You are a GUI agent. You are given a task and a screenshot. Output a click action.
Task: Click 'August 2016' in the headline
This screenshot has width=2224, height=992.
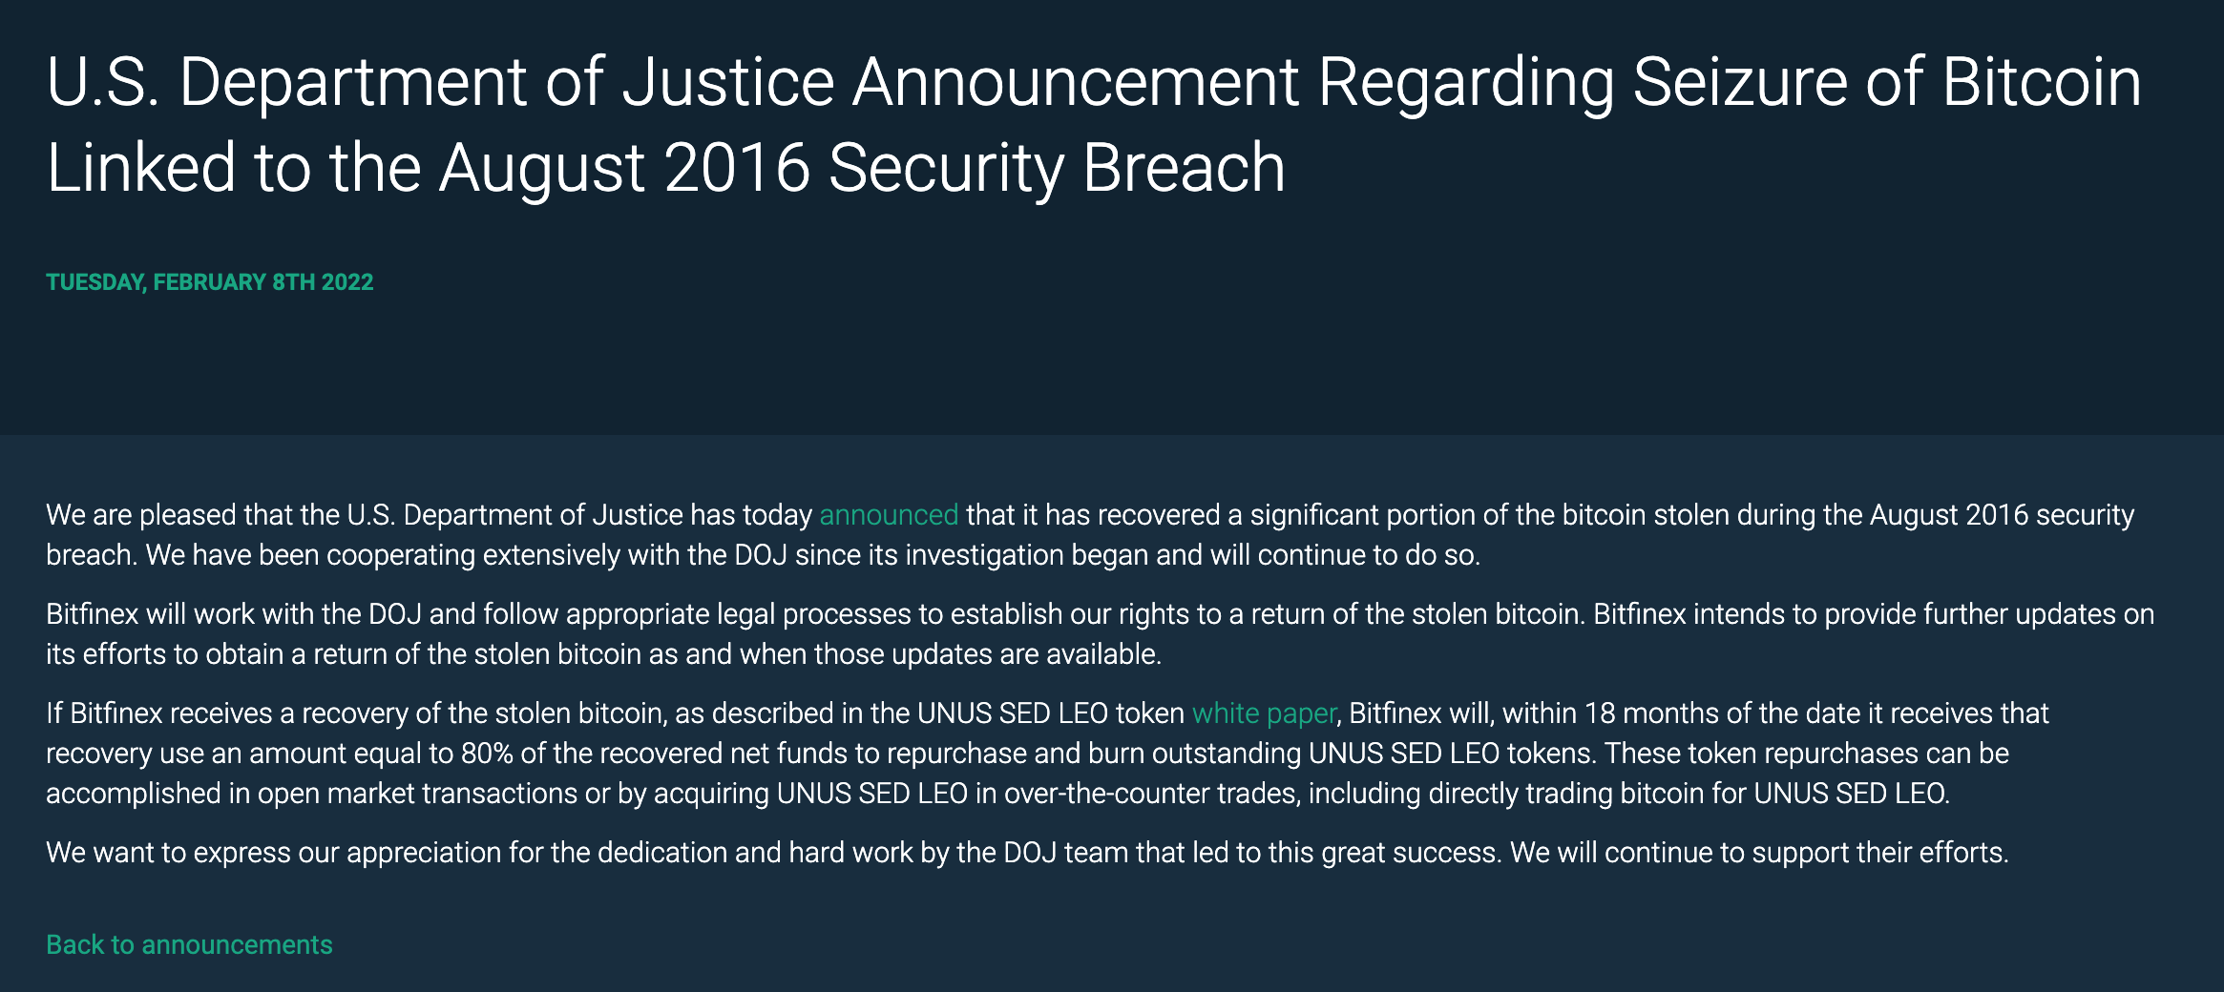(625, 168)
